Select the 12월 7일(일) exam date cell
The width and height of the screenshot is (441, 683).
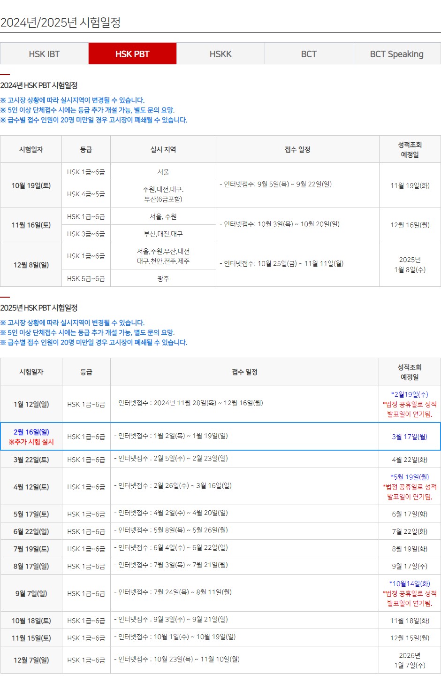tap(31, 660)
